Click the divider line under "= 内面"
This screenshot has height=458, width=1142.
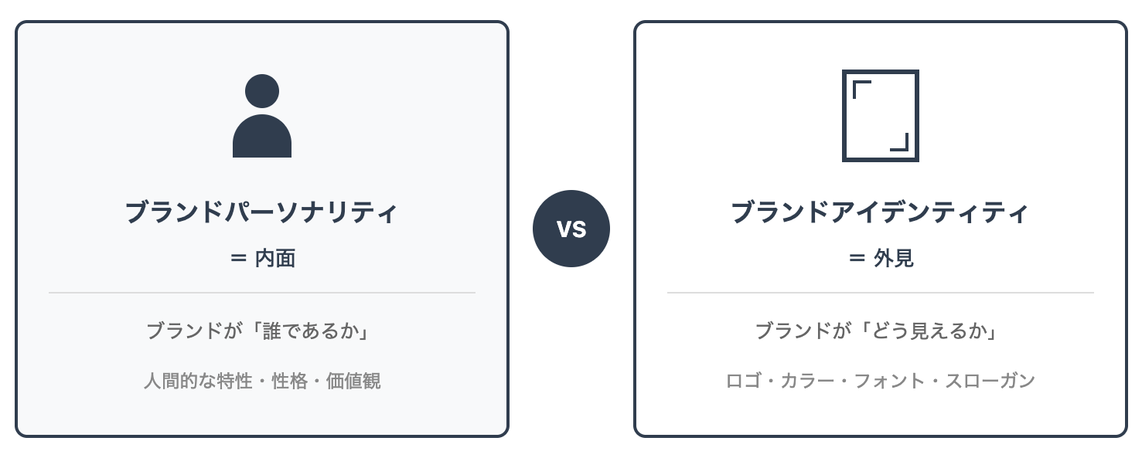[x=262, y=293]
